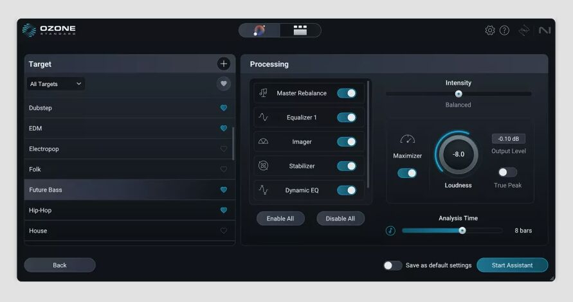Click the Native Instruments logo icon
This screenshot has height=302, width=573.
[x=545, y=30]
